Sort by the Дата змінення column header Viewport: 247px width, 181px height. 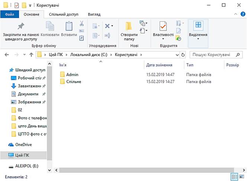coord(164,65)
